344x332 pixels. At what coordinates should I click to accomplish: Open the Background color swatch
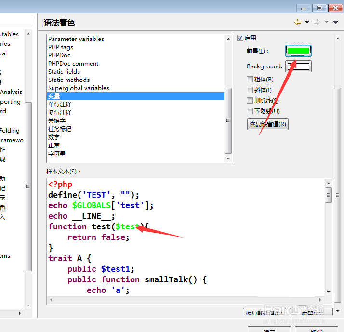pyautogui.click(x=298, y=66)
